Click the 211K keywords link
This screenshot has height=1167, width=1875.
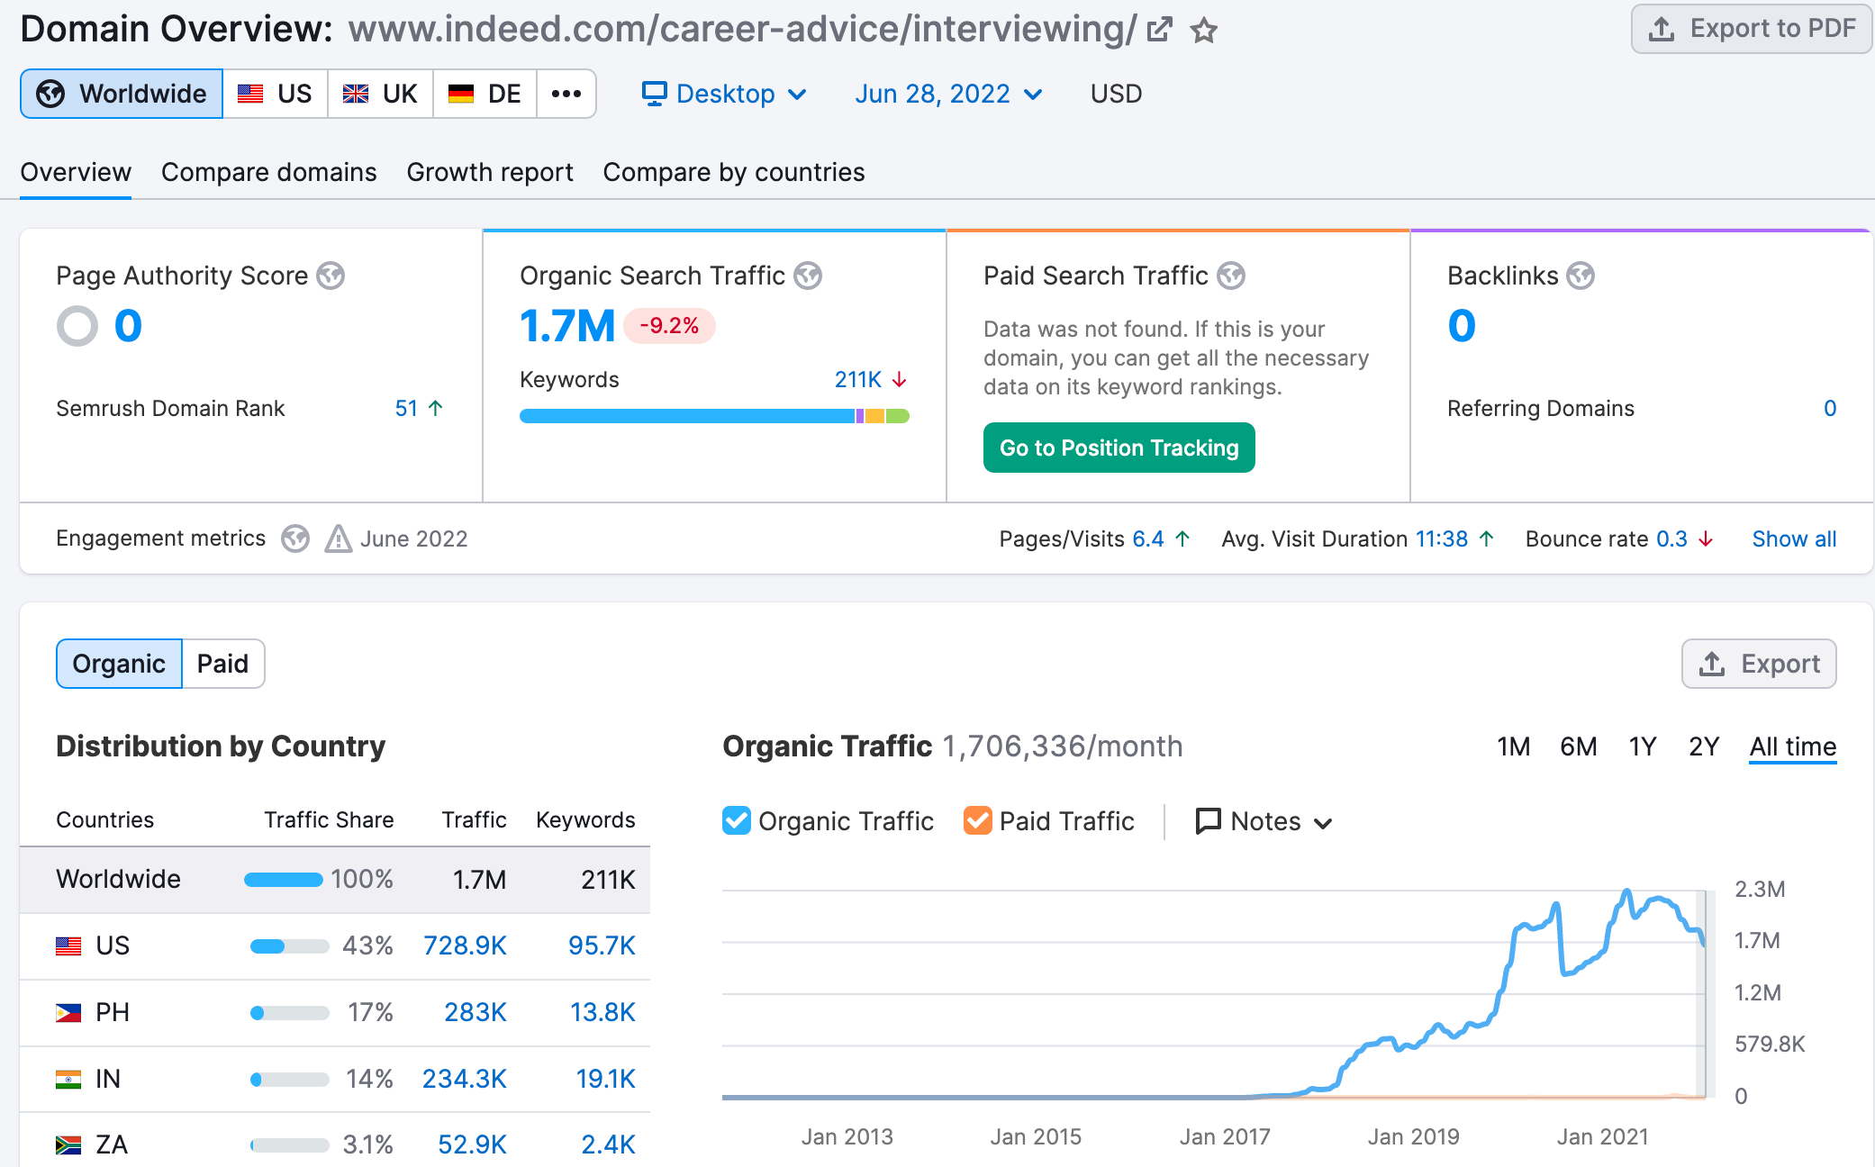pyautogui.click(x=858, y=380)
